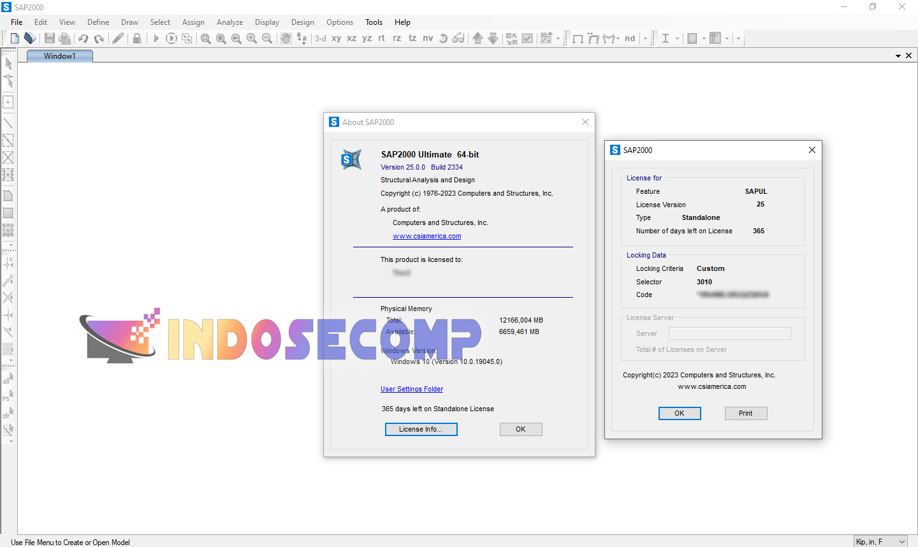
Task: Click the Previous Selection ps icon
Action: (8, 396)
